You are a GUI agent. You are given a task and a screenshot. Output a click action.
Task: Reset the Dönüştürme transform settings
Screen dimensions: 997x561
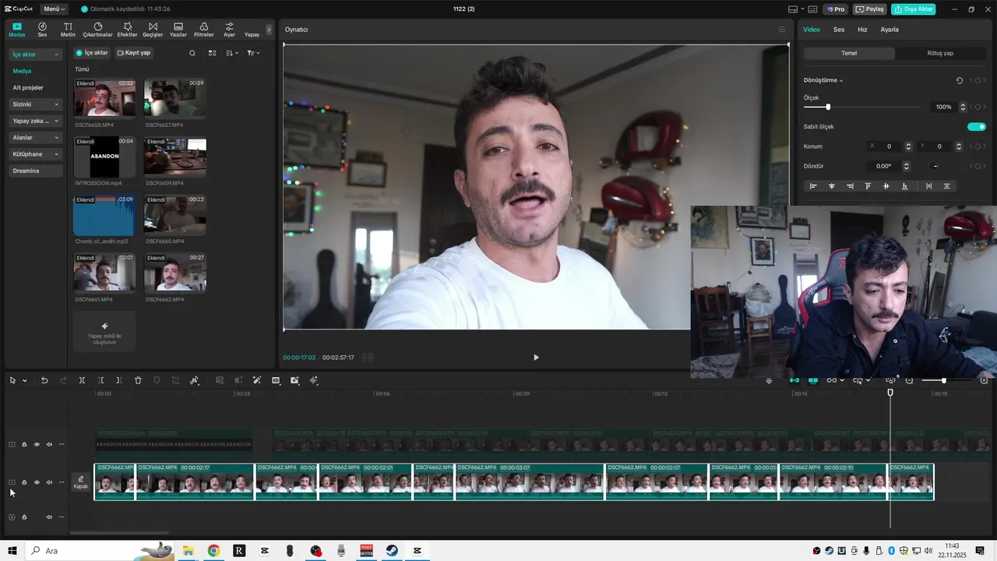(x=960, y=80)
